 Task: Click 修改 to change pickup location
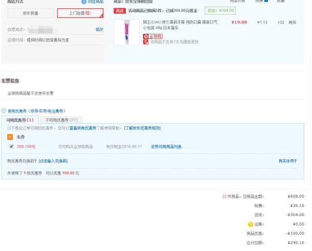[99, 30]
